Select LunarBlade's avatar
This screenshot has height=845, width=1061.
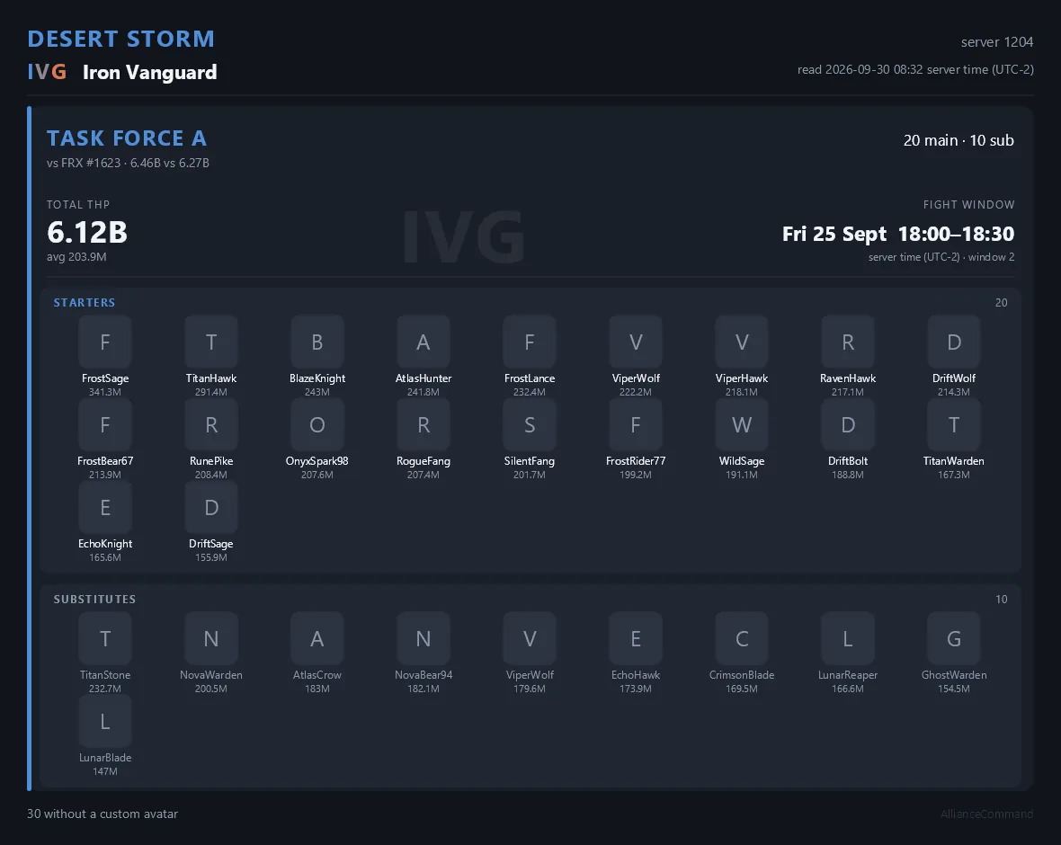click(x=105, y=721)
